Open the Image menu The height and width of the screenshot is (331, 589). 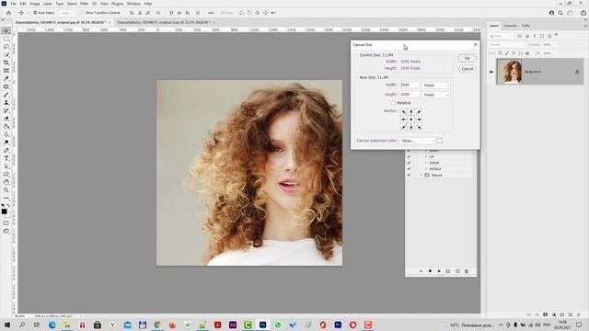point(35,4)
